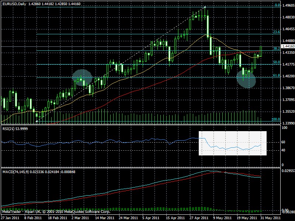
Task: Click RSI scale value 60
Action: tap(284, 142)
